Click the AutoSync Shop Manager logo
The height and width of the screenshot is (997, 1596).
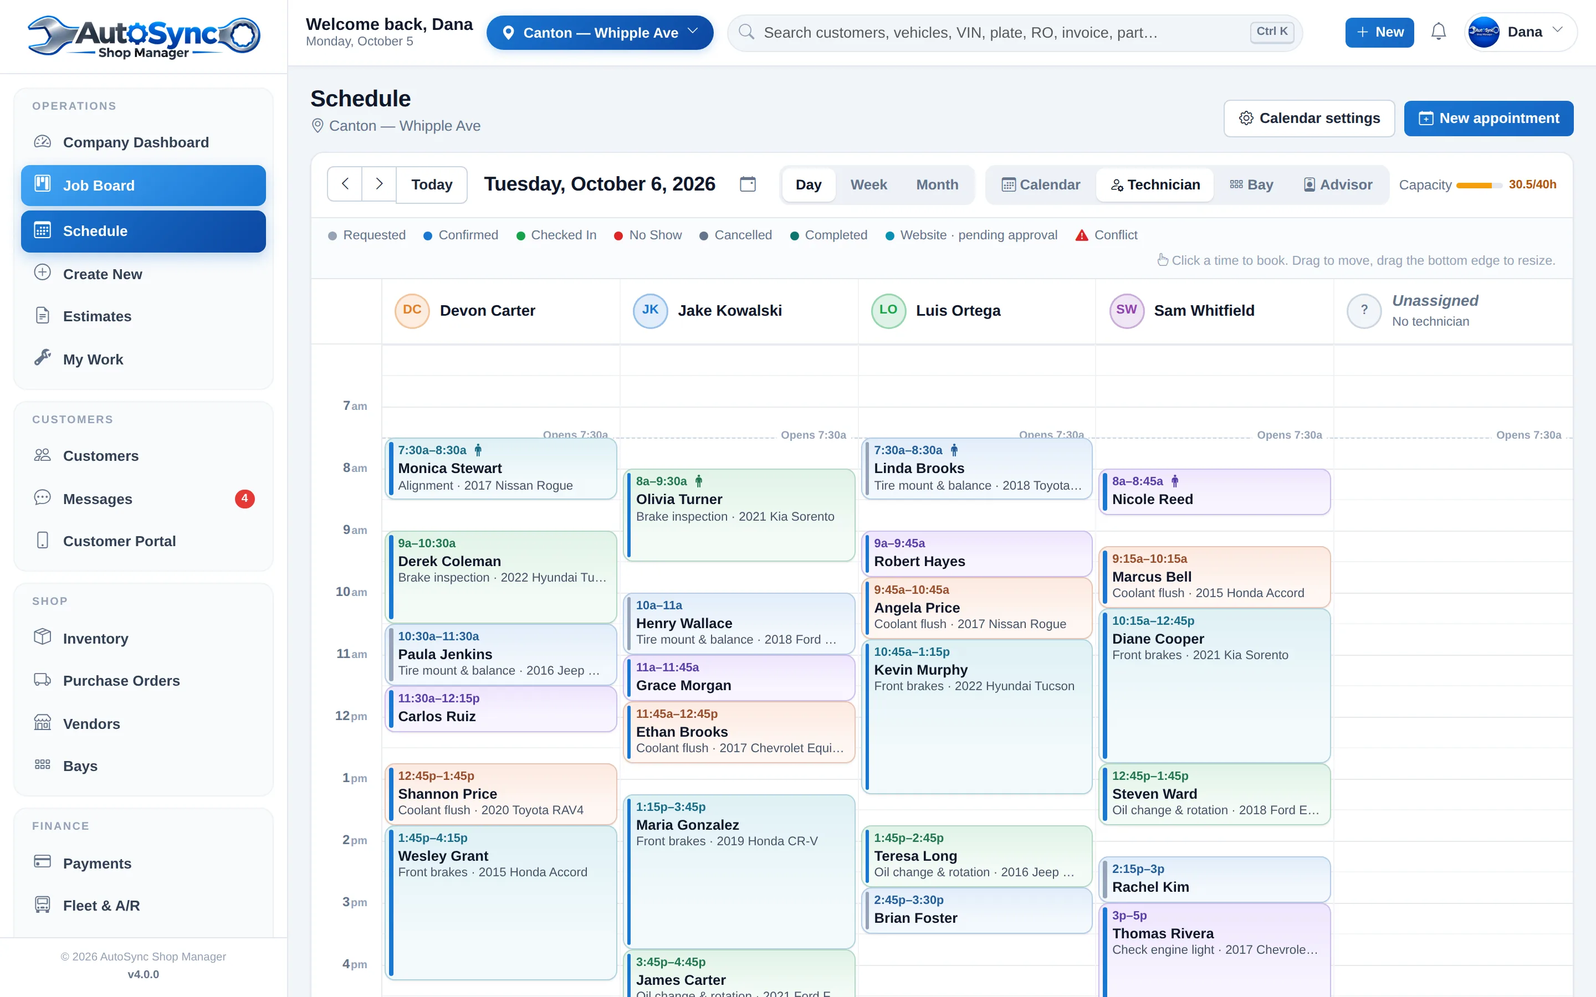(x=143, y=36)
